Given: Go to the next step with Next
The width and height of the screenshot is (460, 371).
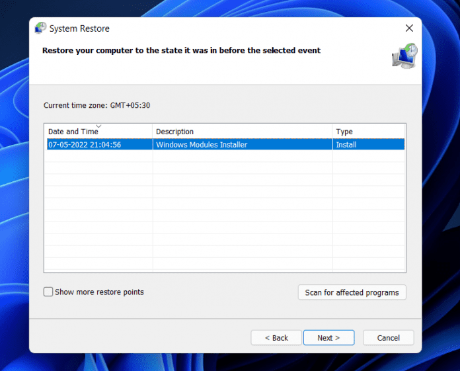Looking at the screenshot, I should pos(328,338).
